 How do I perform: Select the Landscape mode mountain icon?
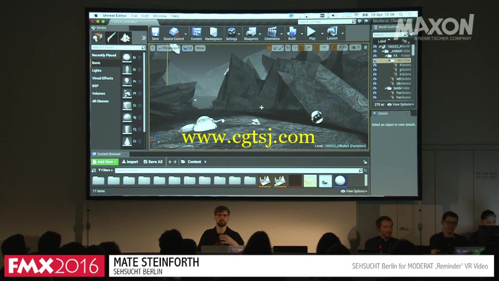(x=125, y=37)
